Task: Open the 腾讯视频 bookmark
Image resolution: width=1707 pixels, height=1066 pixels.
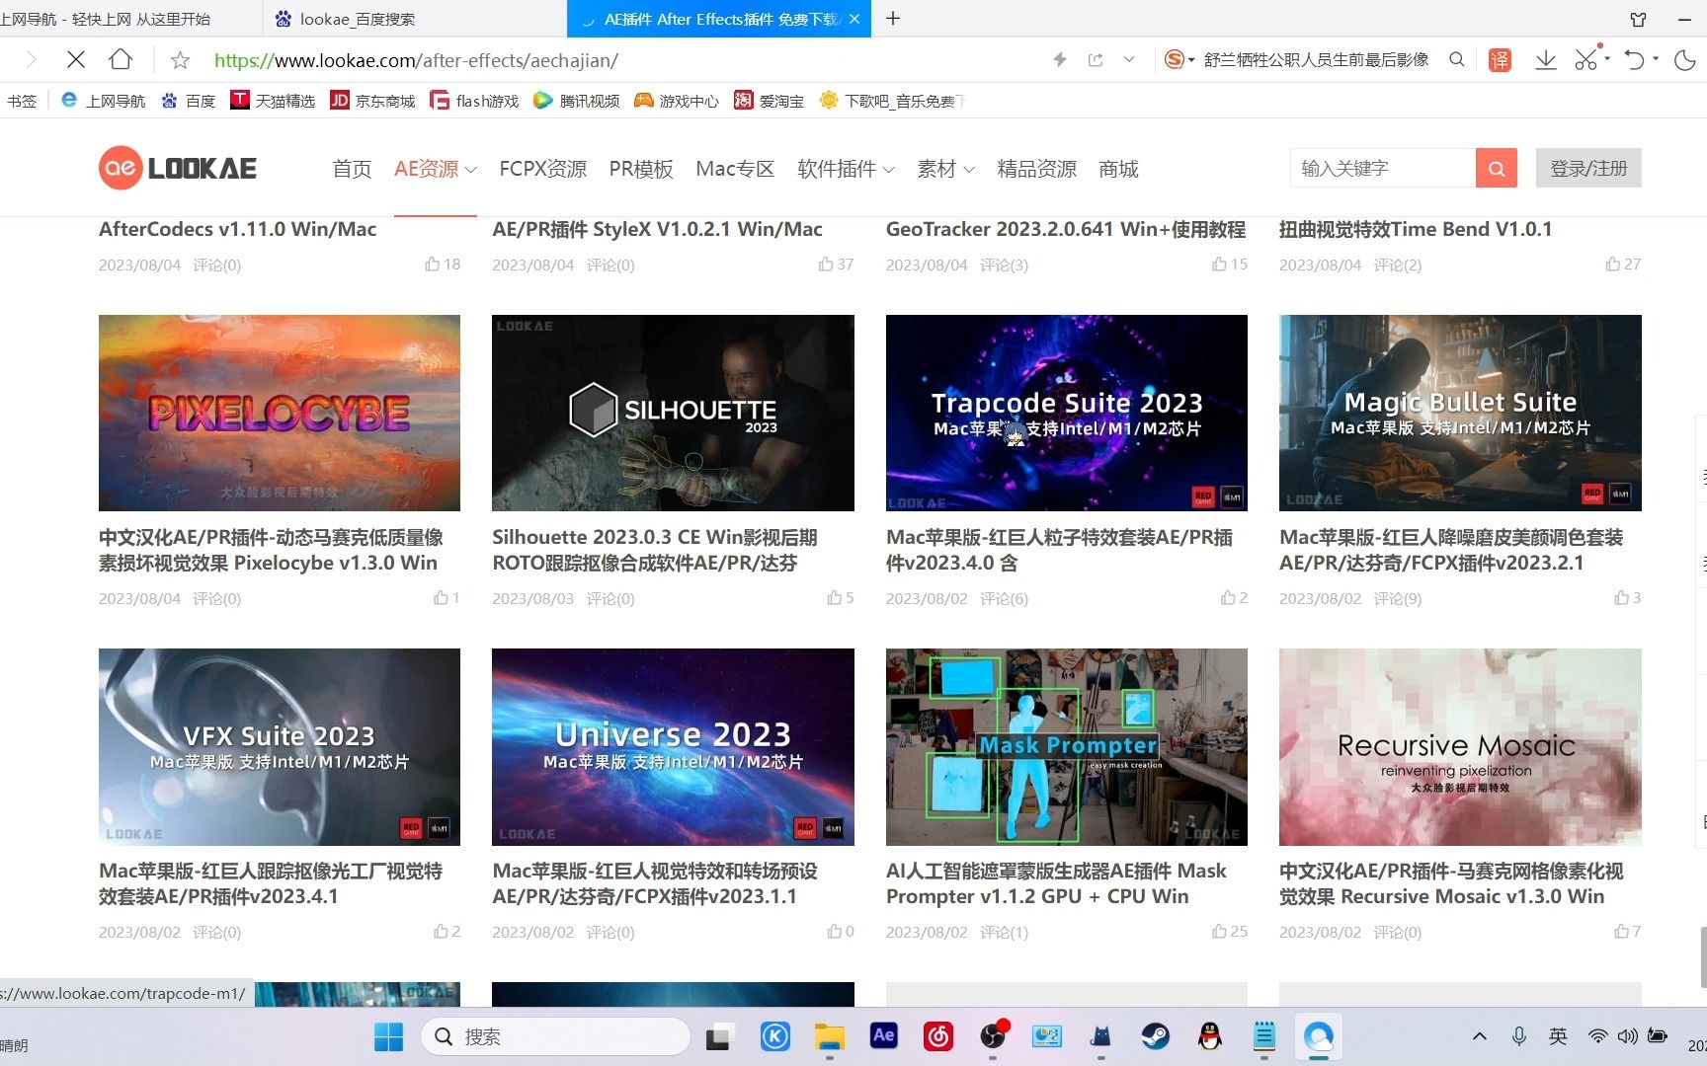Action: point(577,101)
